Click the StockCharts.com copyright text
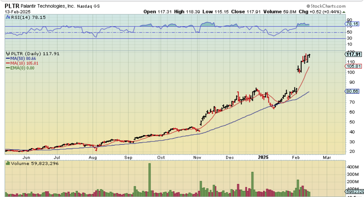This screenshot has height=197, width=364. 326,6
